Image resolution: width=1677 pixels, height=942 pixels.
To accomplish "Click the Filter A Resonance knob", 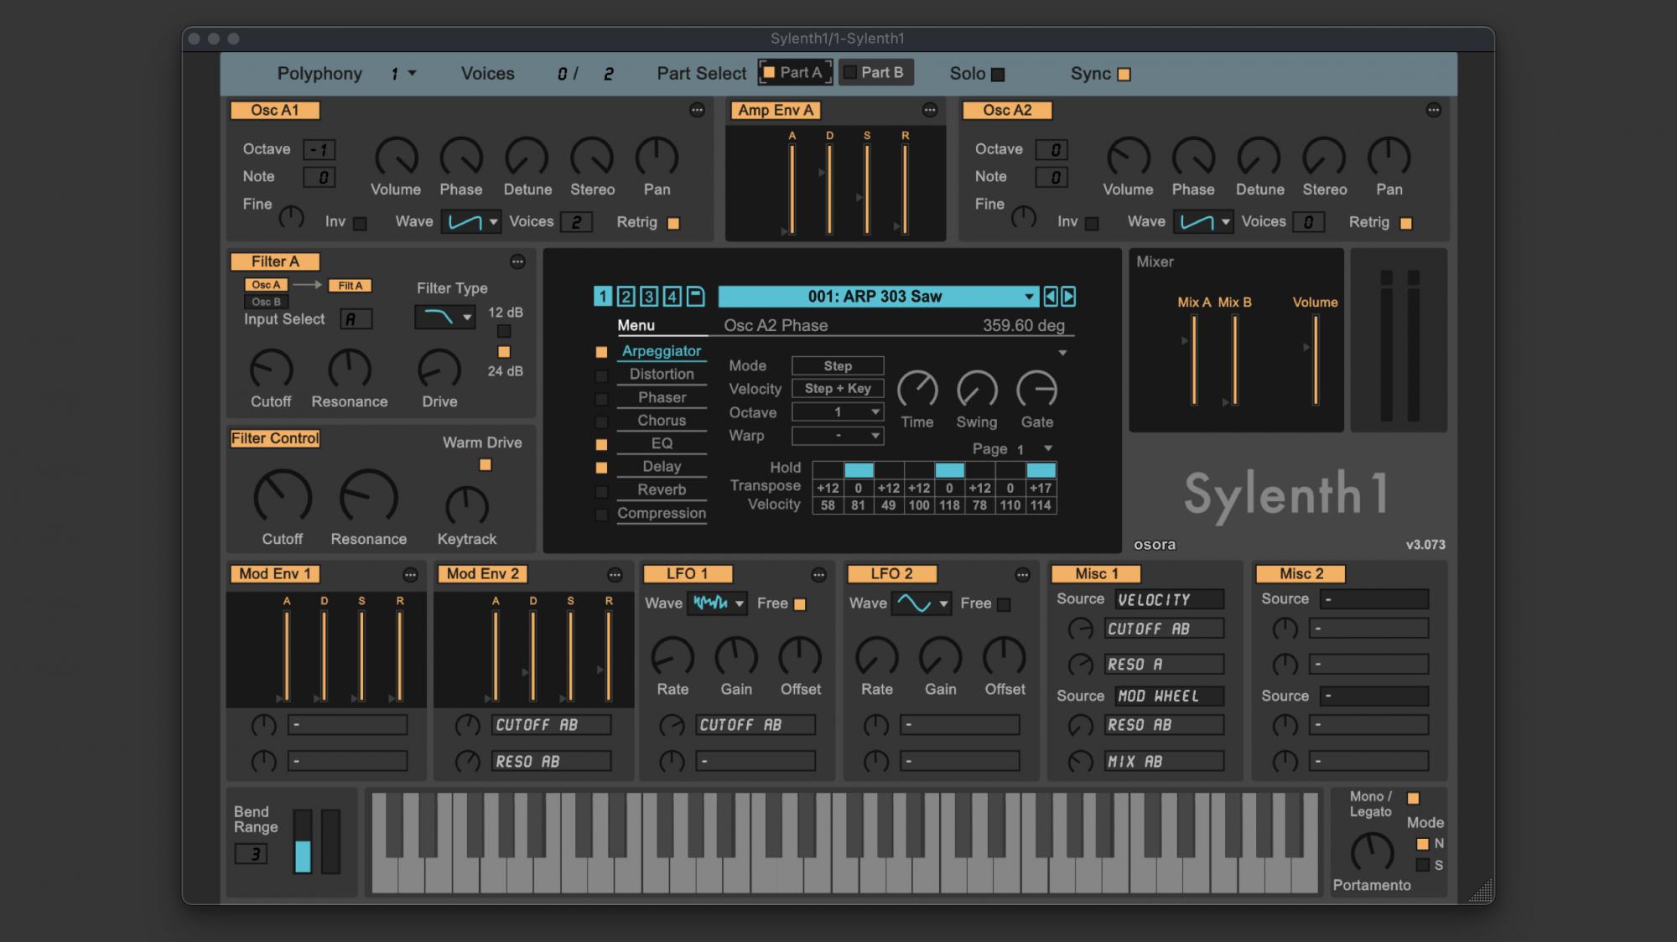I will pos(349,370).
